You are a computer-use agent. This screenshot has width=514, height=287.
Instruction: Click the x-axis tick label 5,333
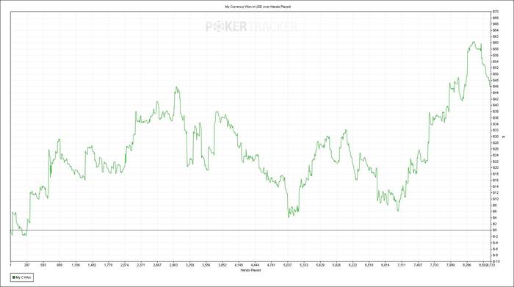pos(304,265)
